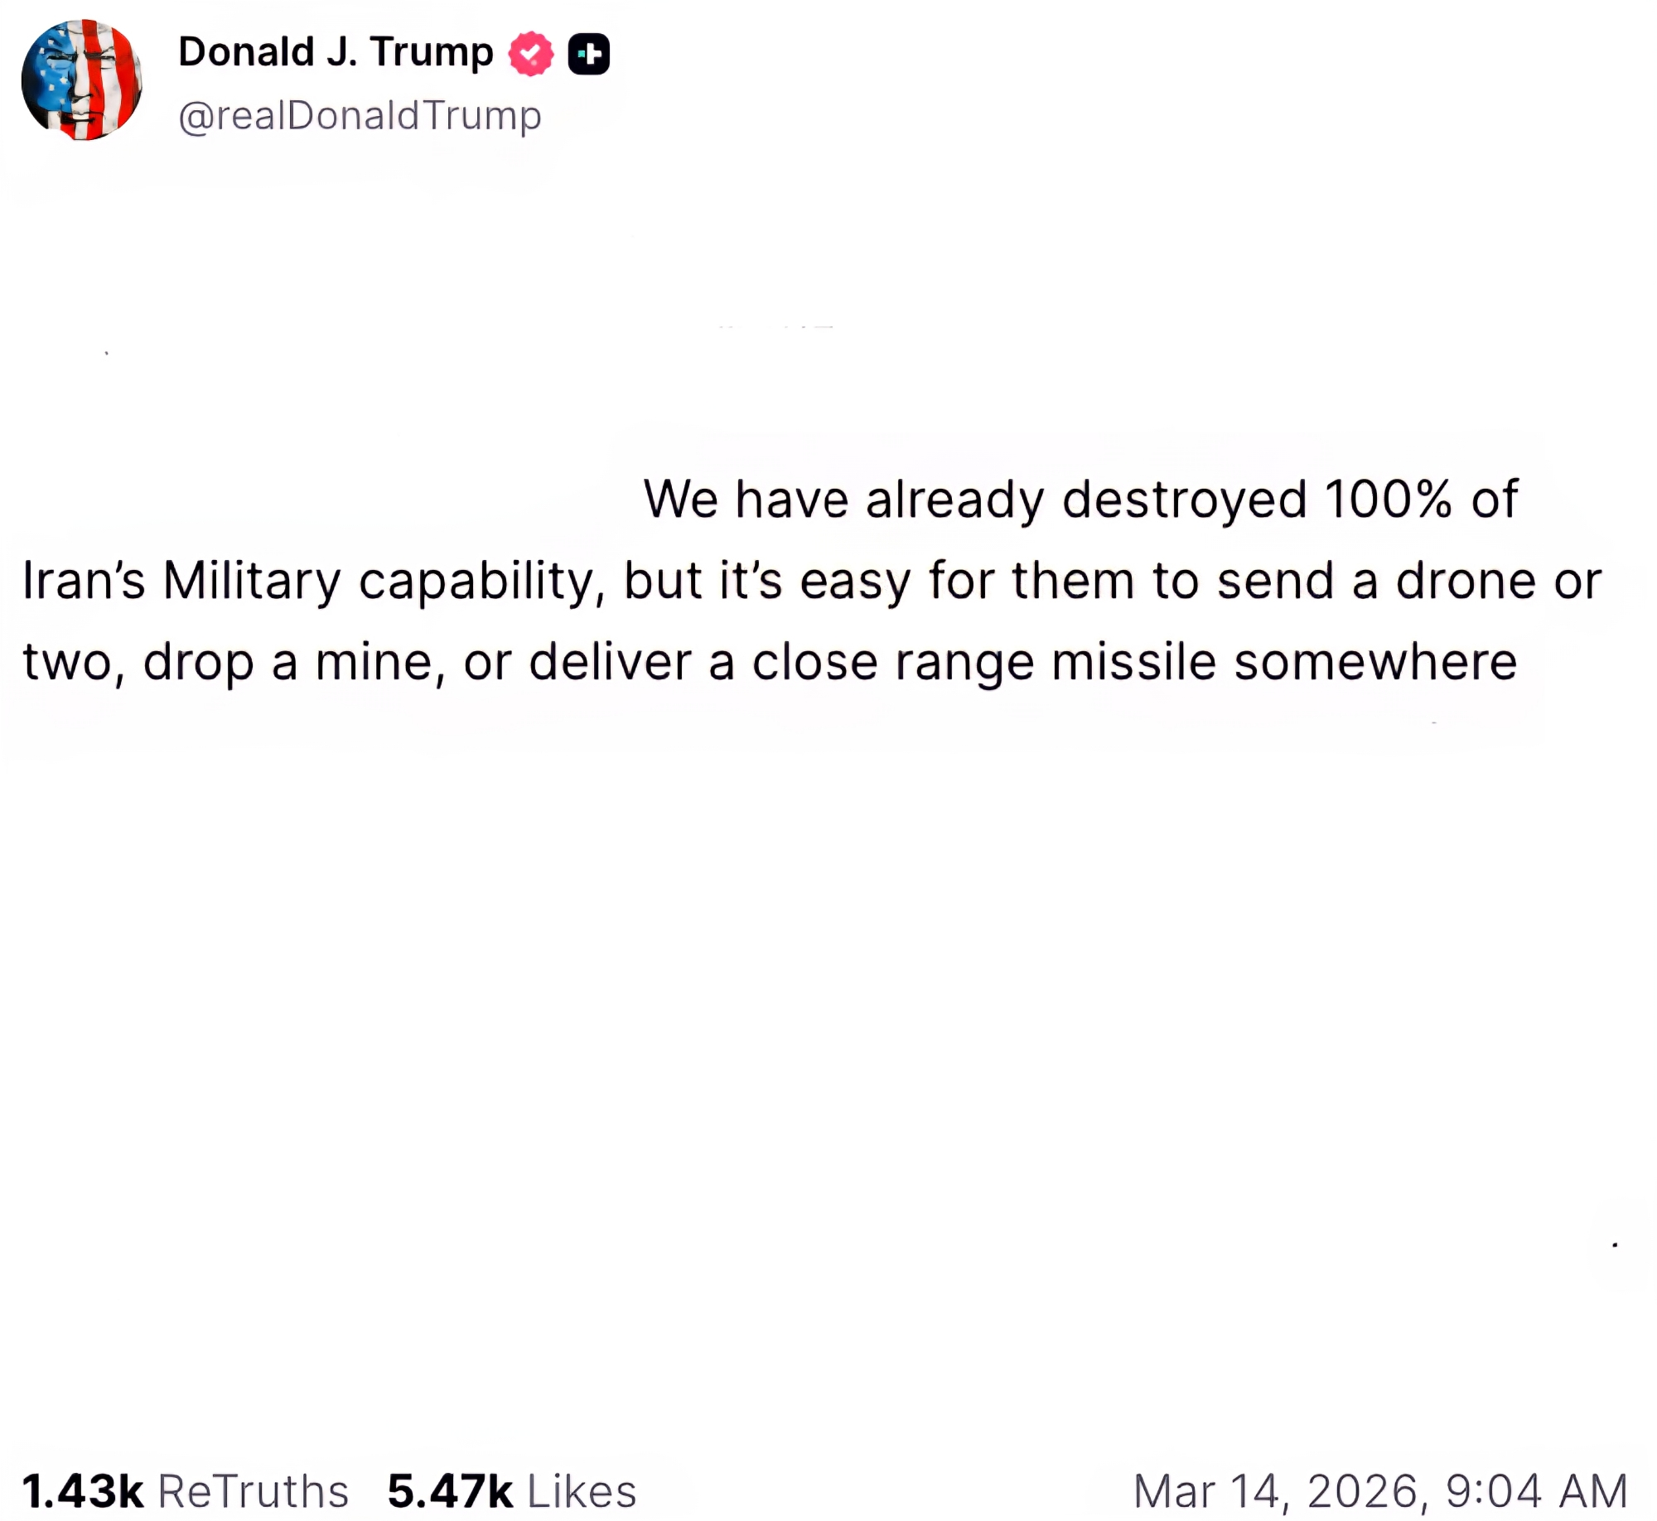Screen dimensions: 1657x1521
Task: Click the 9:04 AM time
Action: 1537,1491
